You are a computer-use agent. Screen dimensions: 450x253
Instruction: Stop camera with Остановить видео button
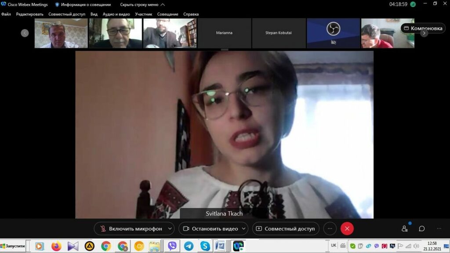[210, 228]
